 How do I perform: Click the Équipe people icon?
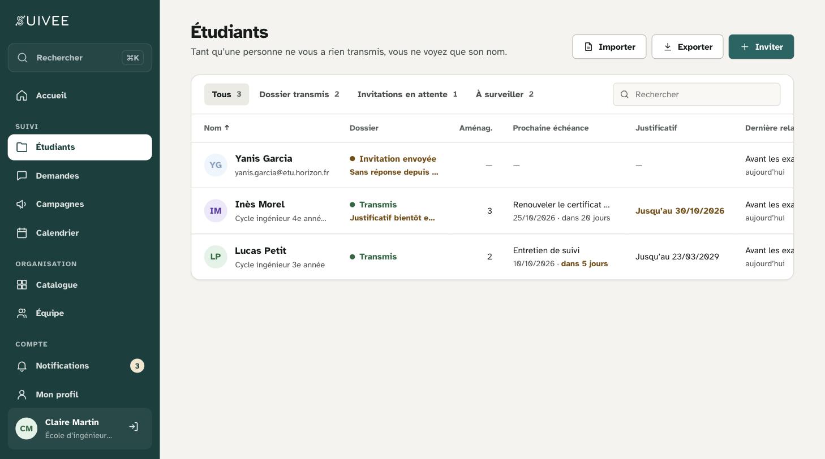click(22, 313)
